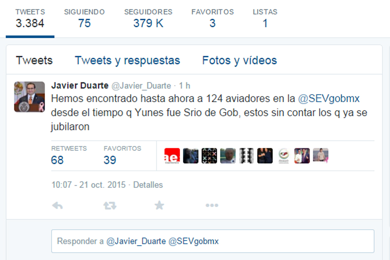Open the red 'ae' avatar in the retweeters row
The height and width of the screenshot is (260, 390).
[x=172, y=156]
